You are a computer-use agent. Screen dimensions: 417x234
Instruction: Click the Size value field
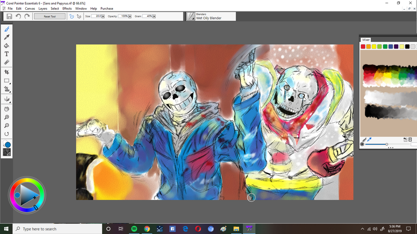[x=96, y=16]
